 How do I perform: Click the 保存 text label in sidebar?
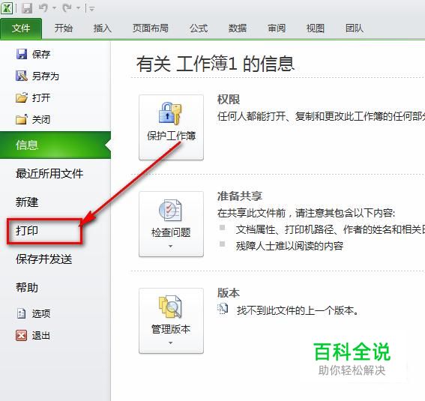(41, 54)
